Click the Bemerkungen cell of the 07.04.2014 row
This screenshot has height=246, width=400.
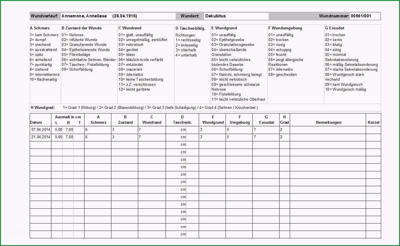[328, 130]
